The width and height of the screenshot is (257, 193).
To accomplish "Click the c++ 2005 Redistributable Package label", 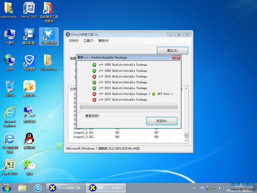I will pyautogui.click(x=123, y=65).
